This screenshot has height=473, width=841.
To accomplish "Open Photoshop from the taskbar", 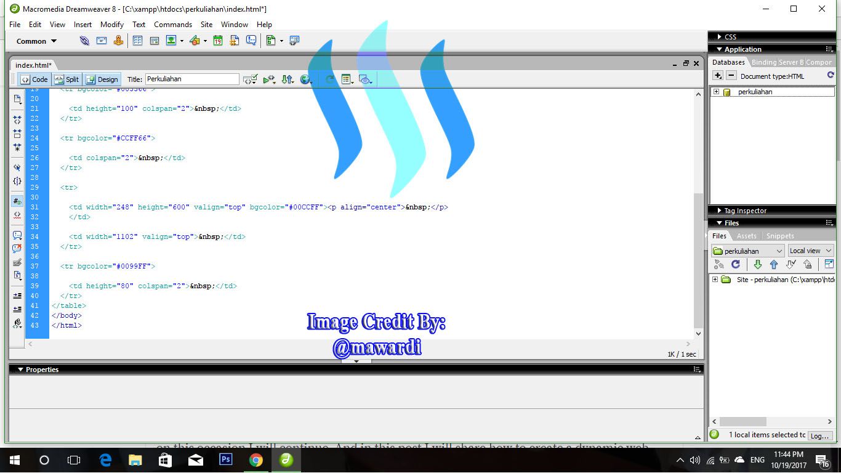I will pyautogui.click(x=226, y=460).
